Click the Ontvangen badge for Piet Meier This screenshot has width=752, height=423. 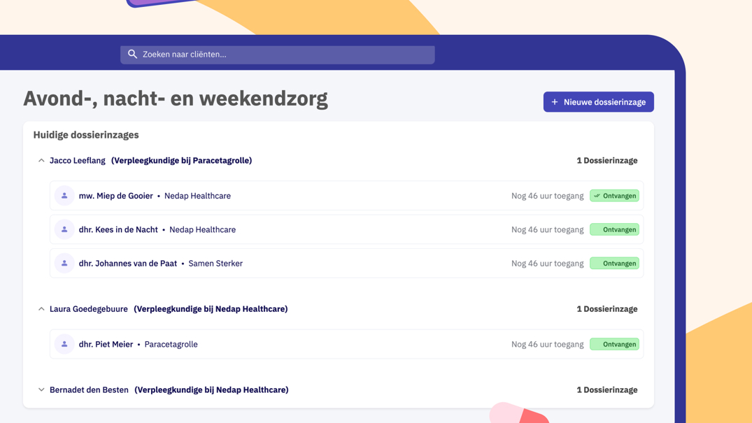tap(614, 345)
